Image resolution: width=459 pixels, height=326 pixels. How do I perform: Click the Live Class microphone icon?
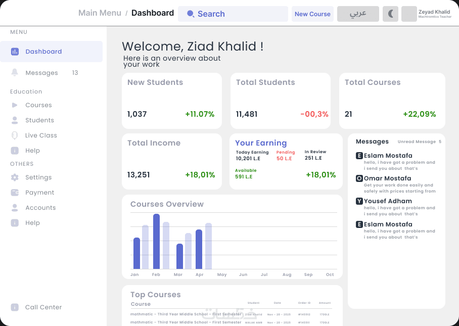click(x=15, y=135)
